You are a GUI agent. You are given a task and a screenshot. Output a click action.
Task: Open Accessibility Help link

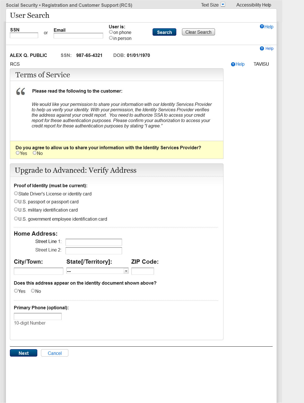(253, 5)
